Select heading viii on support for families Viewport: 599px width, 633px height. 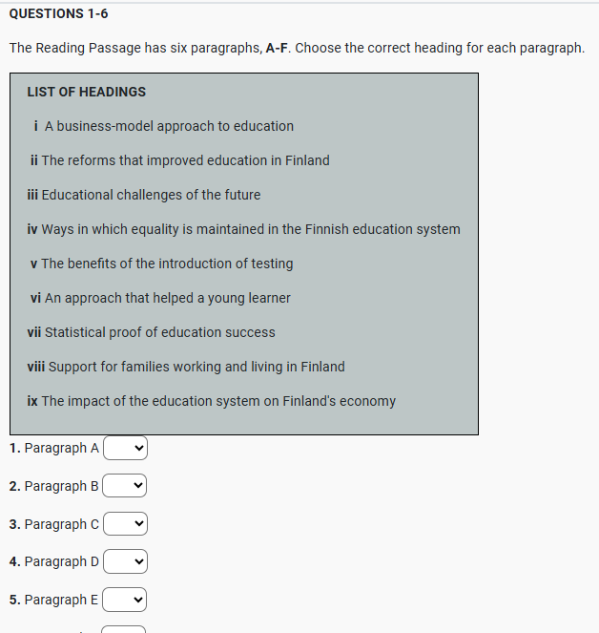(x=187, y=367)
